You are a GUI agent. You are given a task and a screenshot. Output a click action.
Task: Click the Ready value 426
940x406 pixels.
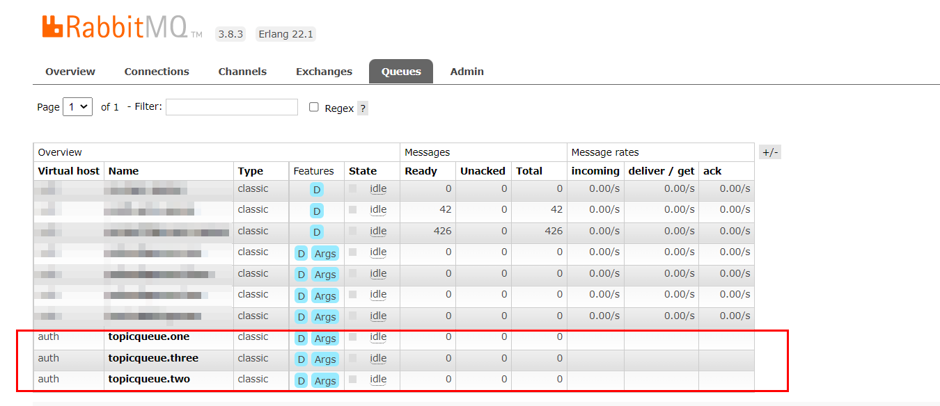(x=442, y=231)
